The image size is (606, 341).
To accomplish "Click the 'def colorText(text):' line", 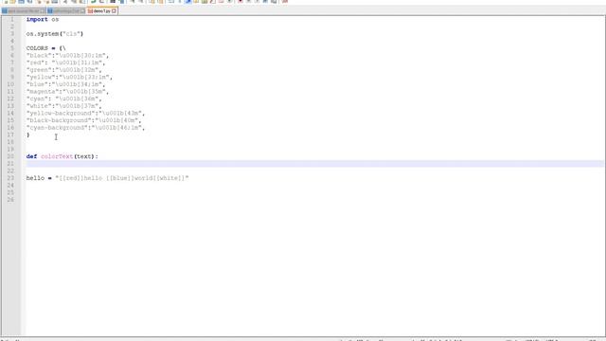I will [62, 156].
